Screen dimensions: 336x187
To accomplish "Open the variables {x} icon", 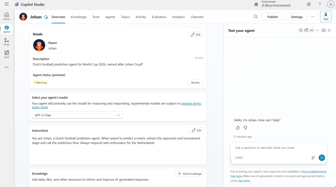I will (312, 30).
